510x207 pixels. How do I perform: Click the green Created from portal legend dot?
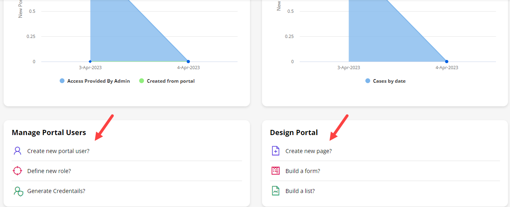[x=141, y=81]
